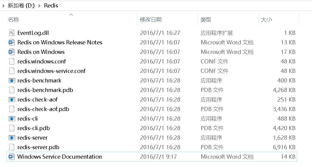The height and width of the screenshot is (167, 312).
Task: Select the EventLog.dll file name
Action: (x=33, y=33)
